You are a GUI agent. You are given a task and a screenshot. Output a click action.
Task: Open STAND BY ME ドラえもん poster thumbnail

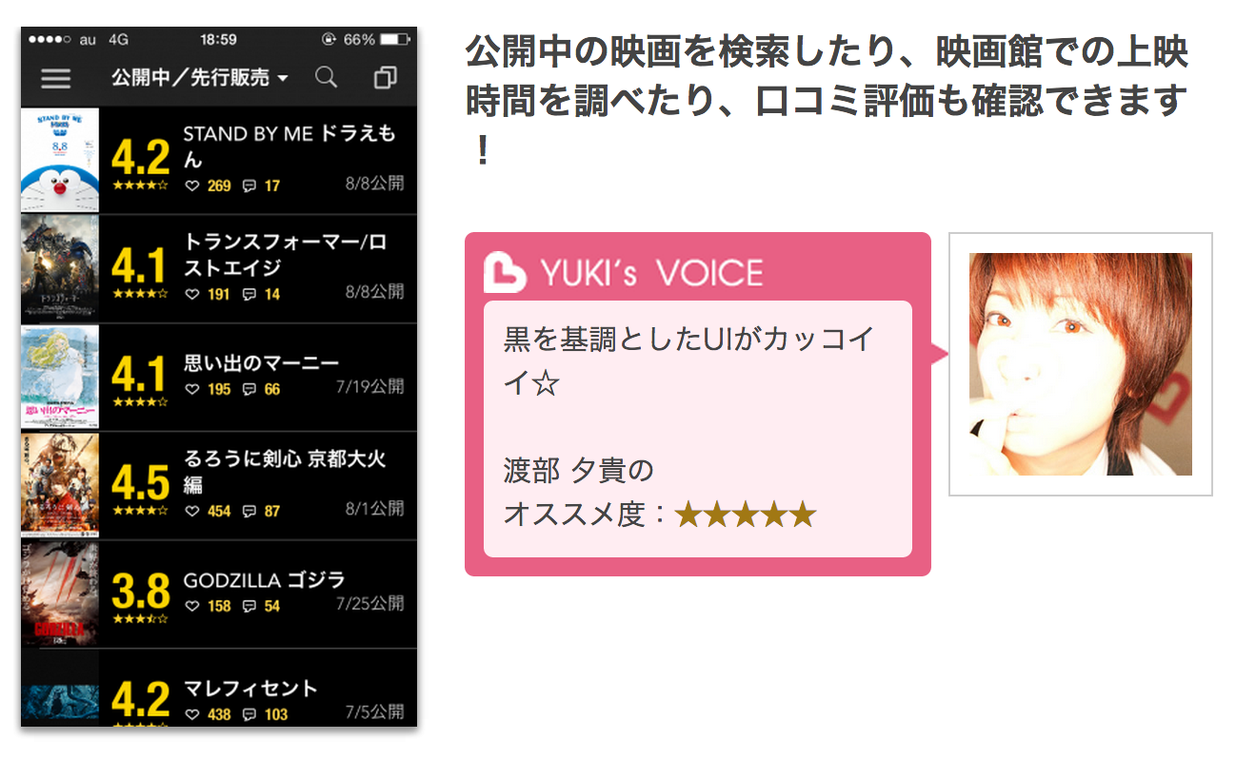point(60,160)
